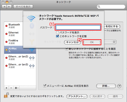Click the back navigation arrow
The height and width of the screenshot is (102, 127).
(x=4, y=7)
